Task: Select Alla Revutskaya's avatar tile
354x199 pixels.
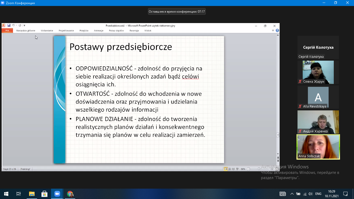Action: coord(318,97)
